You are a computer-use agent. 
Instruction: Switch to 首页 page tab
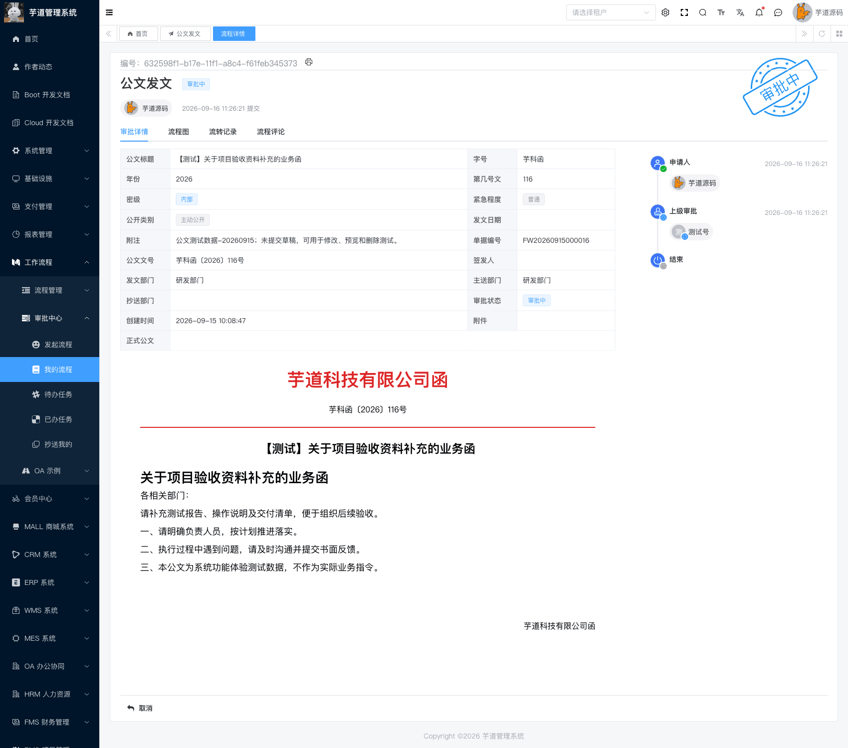[x=138, y=33]
